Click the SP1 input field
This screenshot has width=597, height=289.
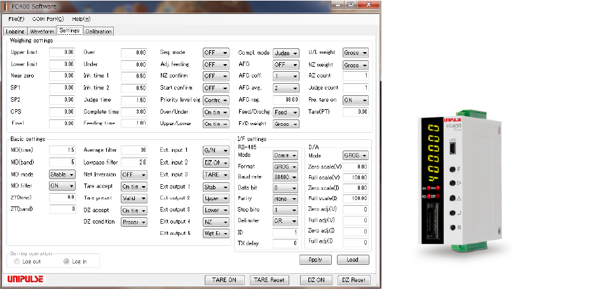pos(62,88)
